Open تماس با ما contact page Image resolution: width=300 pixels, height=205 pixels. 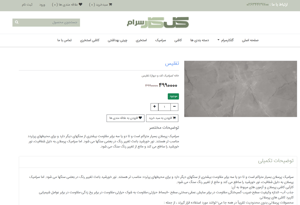tap(64, 40)
